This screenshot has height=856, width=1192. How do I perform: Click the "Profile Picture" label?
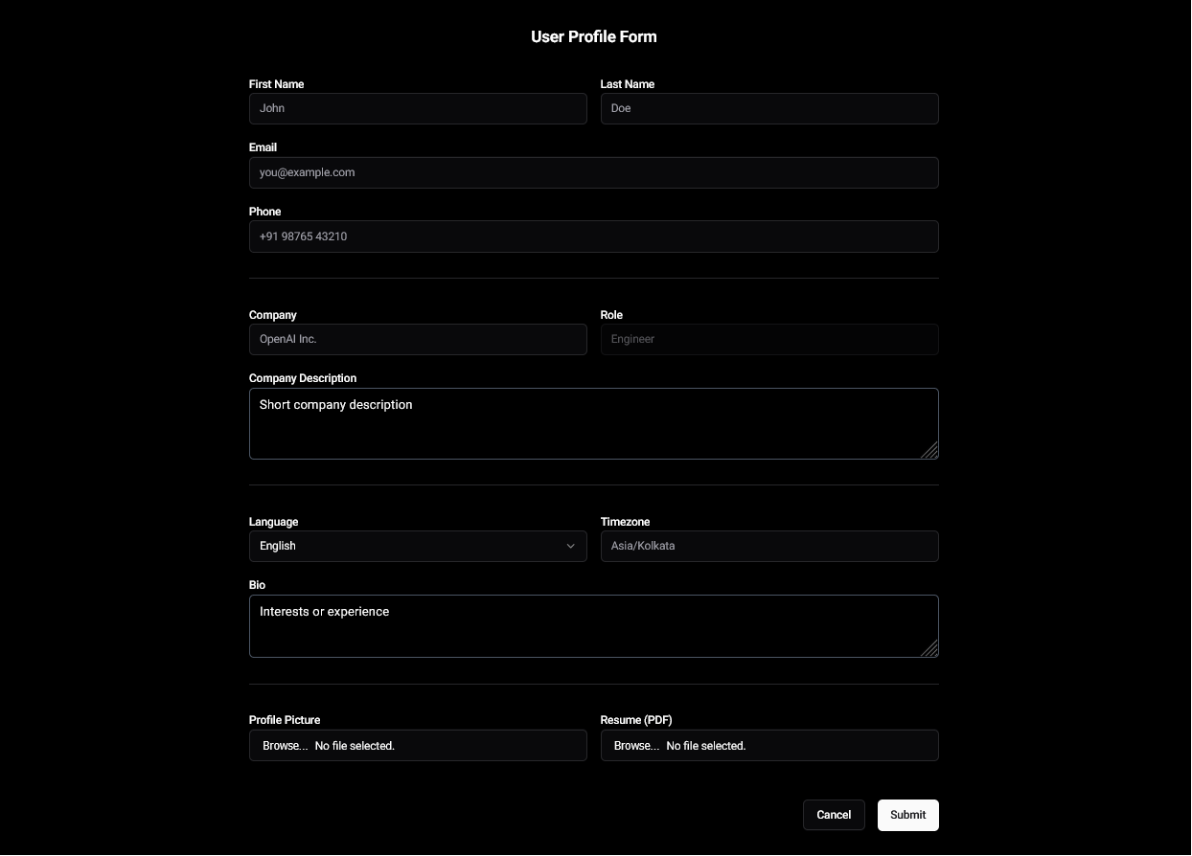(285, 720)
